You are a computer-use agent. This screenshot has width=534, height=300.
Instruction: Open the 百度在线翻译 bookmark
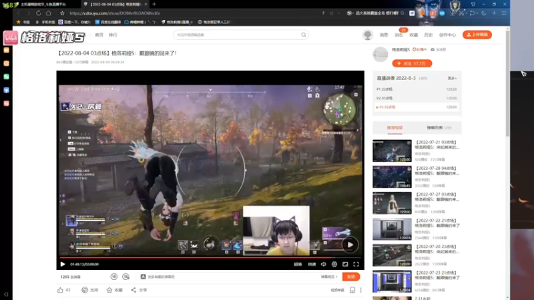[107, 22]
